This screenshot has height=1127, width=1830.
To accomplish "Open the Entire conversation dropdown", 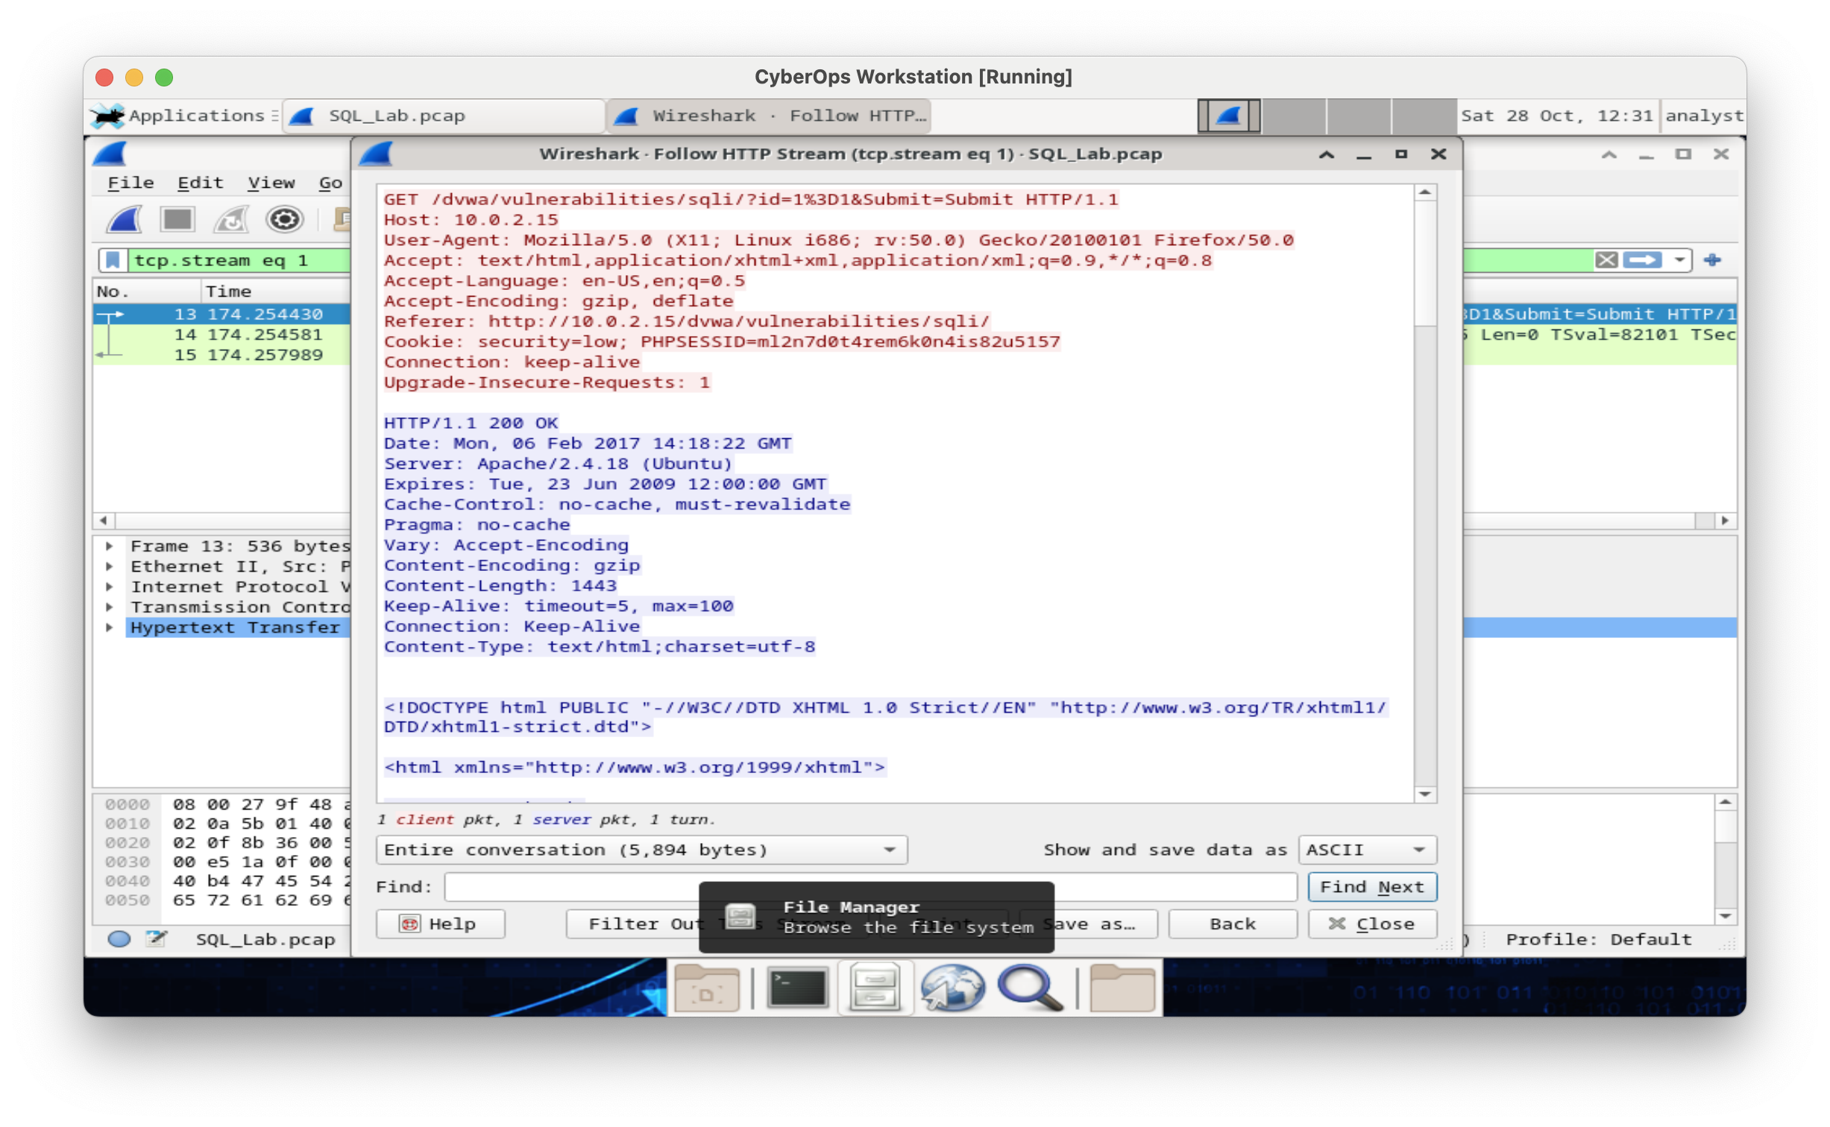I will click(641, 850).
